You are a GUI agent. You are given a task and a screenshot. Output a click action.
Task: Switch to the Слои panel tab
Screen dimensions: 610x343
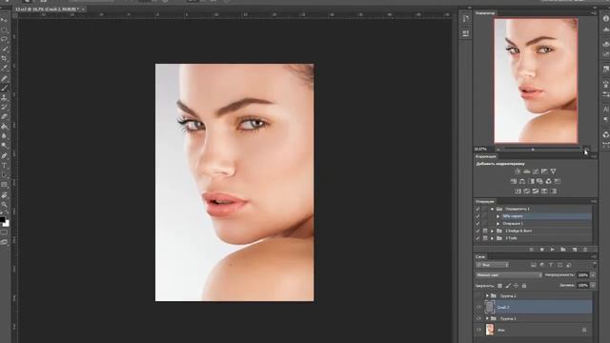tap(480, 256)
